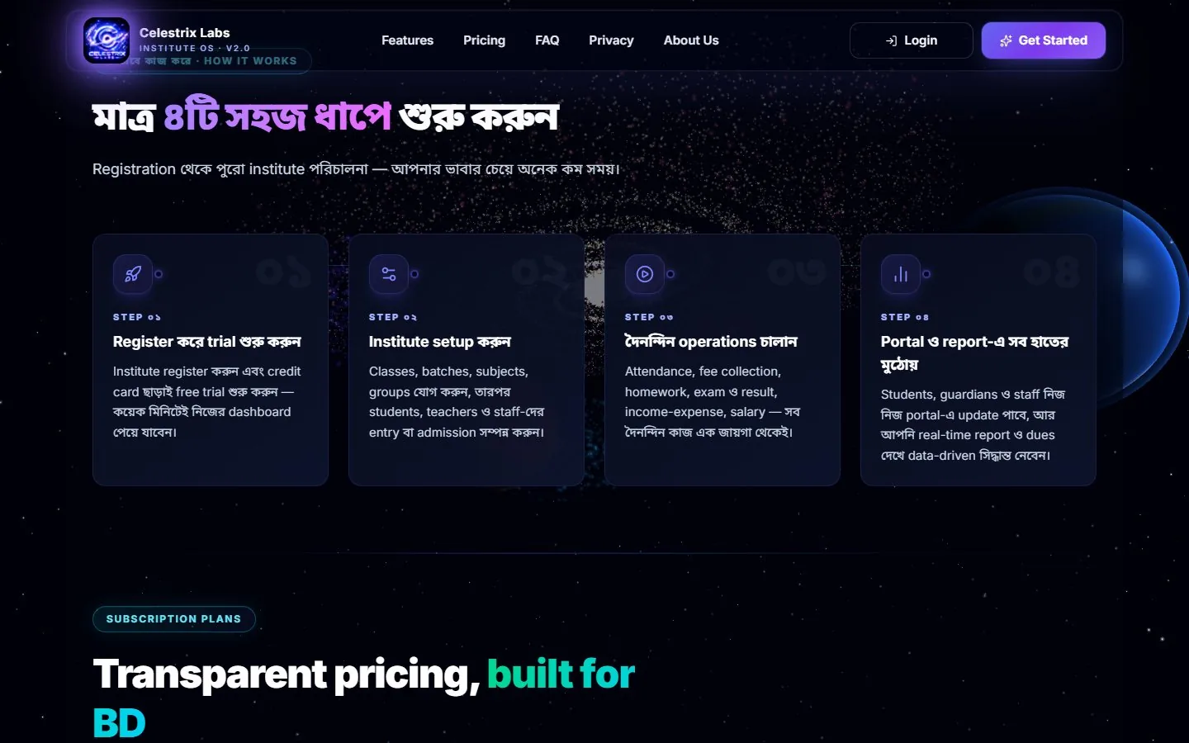Viewport: 1189px width, 743px height.
Task: Click the Get Started button
Action: tap(1043, 40)
